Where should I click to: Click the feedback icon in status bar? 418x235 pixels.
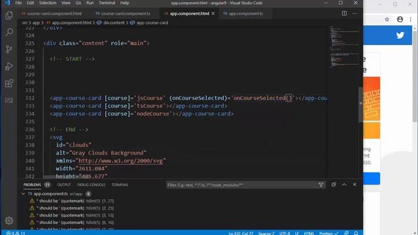(346, 233)
